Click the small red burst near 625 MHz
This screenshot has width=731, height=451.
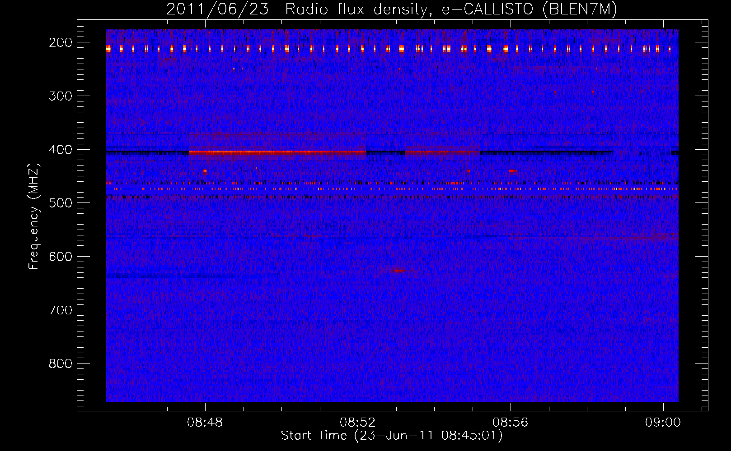pyautogui.click(x=398, y=271)
